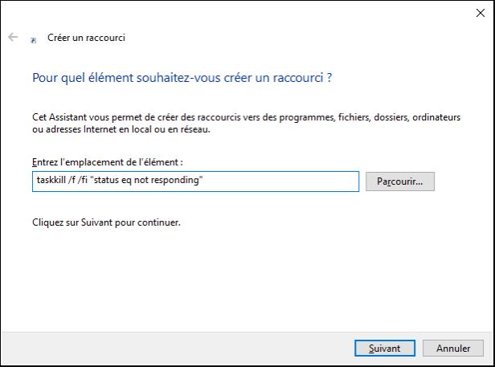Open the "Parcourir..." browse dialog

coord(399,181)
